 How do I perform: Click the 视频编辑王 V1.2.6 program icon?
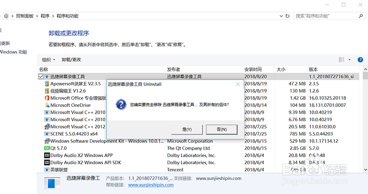coord(47,91)
